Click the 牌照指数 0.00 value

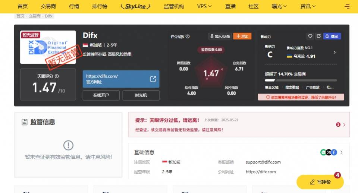pos(183,69)
